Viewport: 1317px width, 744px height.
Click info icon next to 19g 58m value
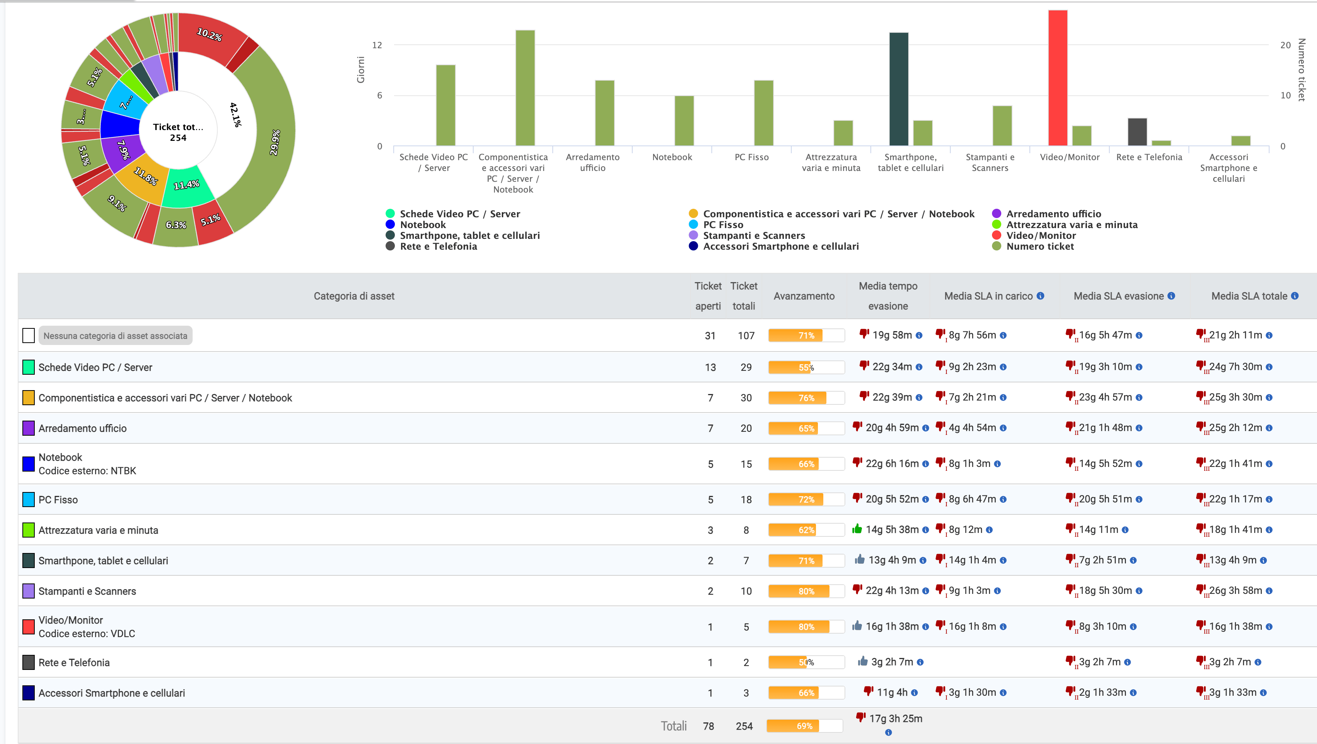[x=919, y=336]
